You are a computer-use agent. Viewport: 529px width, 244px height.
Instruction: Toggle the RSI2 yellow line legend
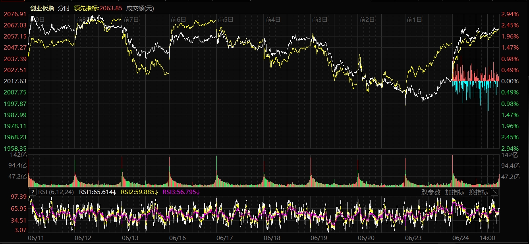(x=139, y=192)
